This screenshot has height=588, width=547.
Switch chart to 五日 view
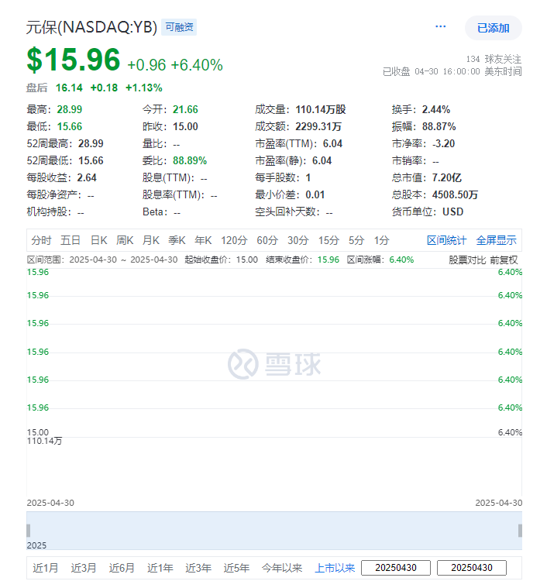pos(71,240)
